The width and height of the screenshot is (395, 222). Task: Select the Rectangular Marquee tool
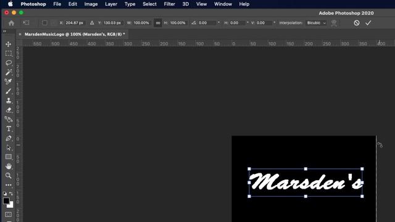(x=8, y=54)
